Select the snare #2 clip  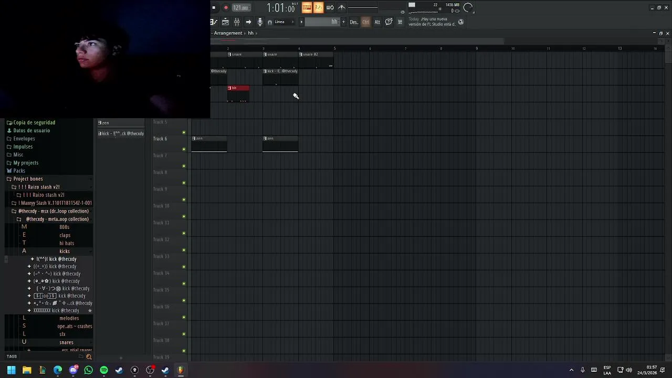click(x=316, y=61)
